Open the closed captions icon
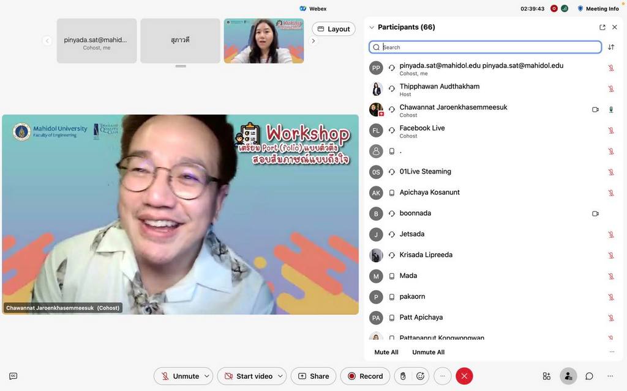This screenshot has width=627, height=391. pyautogui.click(x=13, y=376)
